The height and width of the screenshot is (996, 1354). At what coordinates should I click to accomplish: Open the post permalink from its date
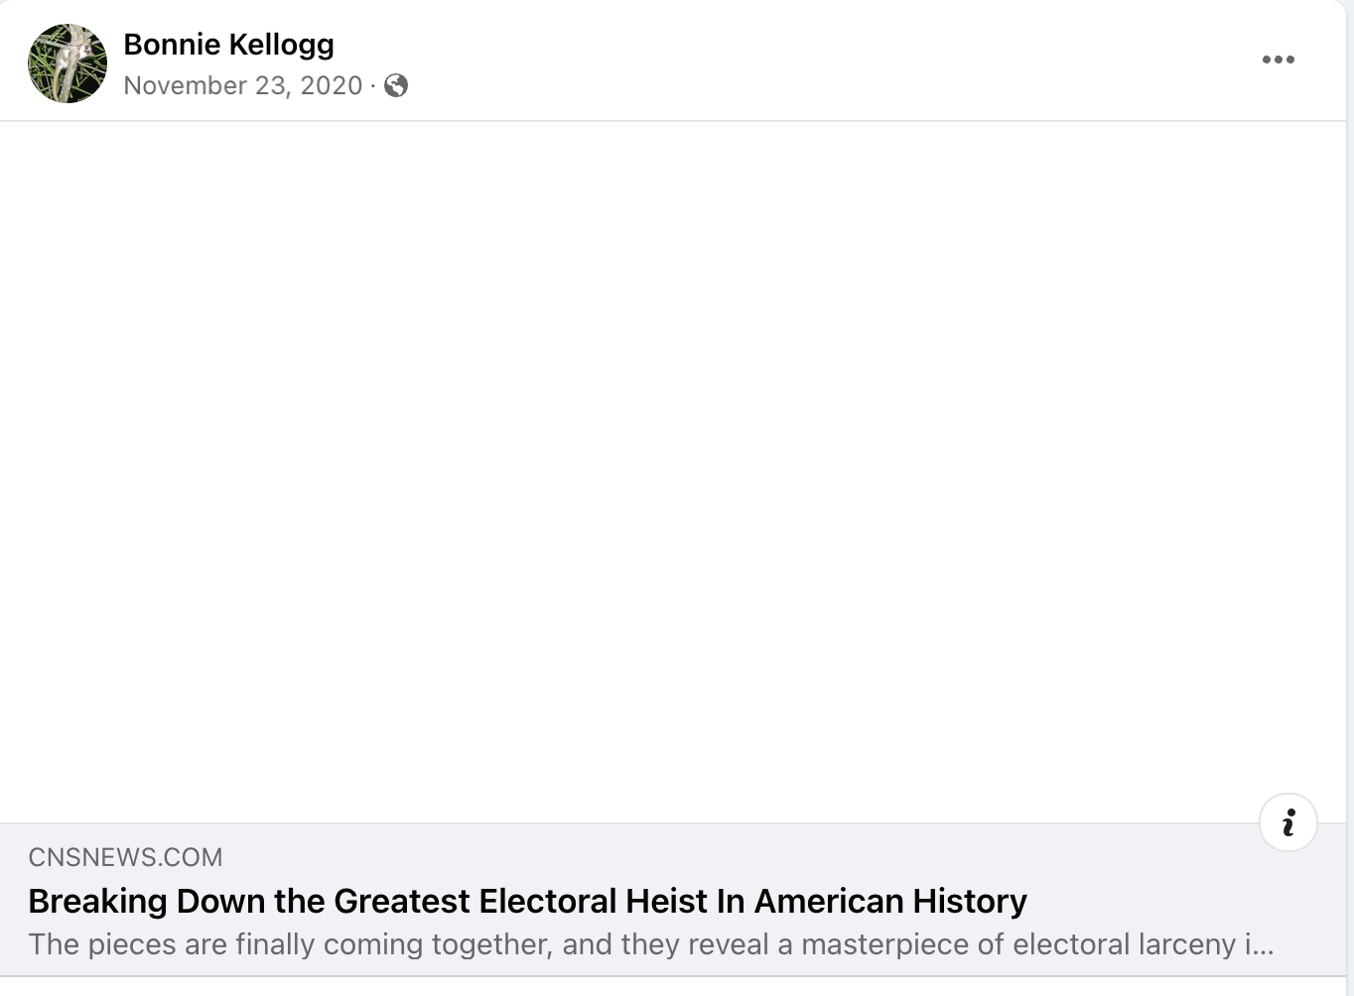coord(243,85)
